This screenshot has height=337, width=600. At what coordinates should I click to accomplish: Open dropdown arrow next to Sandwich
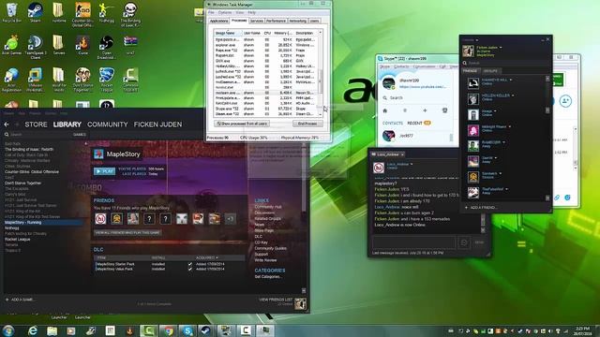pos(500,173)
